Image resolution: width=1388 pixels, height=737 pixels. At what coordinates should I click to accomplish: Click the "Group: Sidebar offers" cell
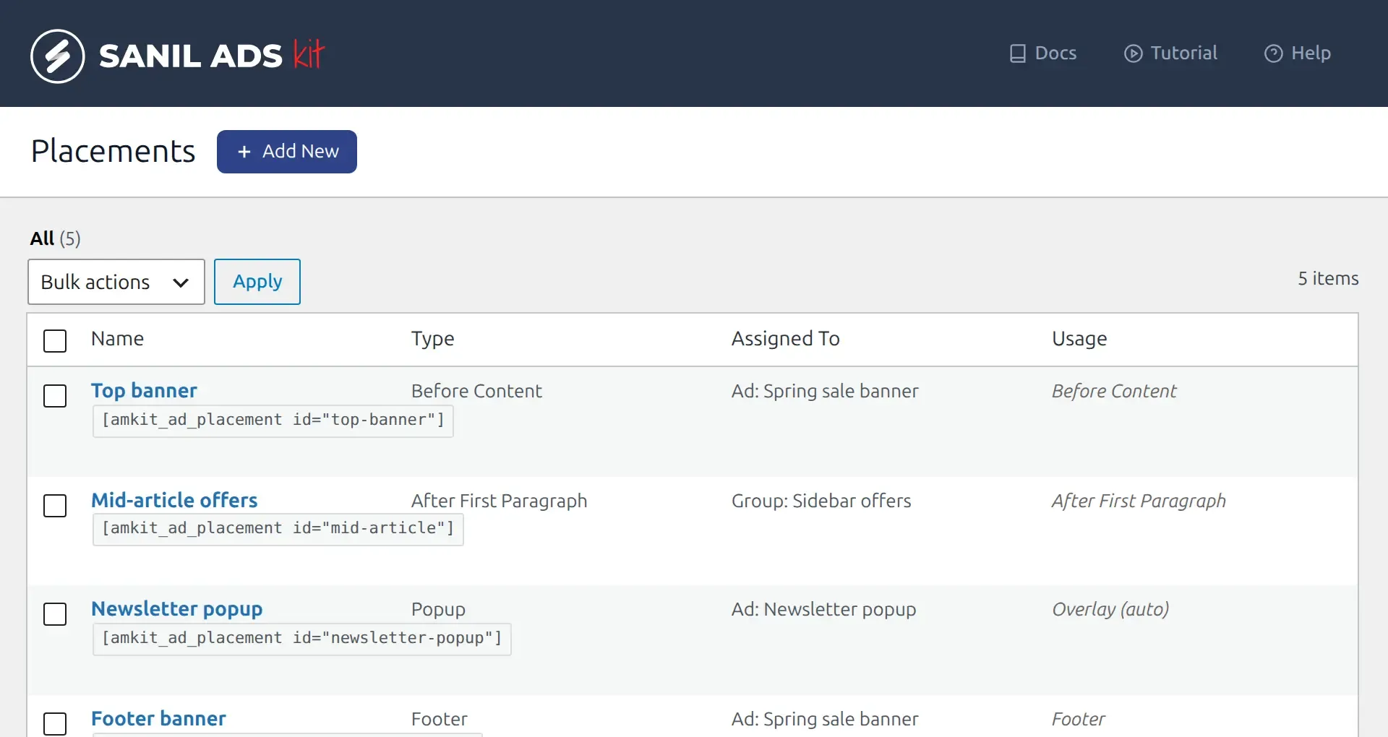pos(821,501)
